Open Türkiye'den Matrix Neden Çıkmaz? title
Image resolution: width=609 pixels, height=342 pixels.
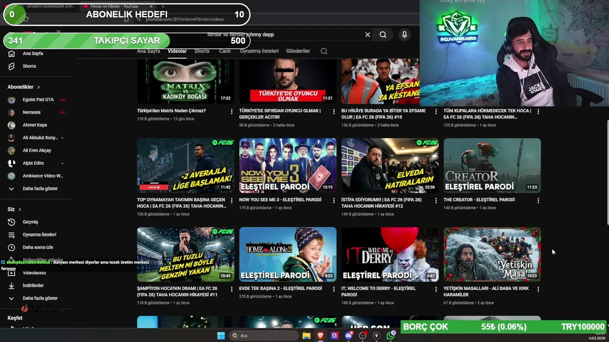point(171,111)
